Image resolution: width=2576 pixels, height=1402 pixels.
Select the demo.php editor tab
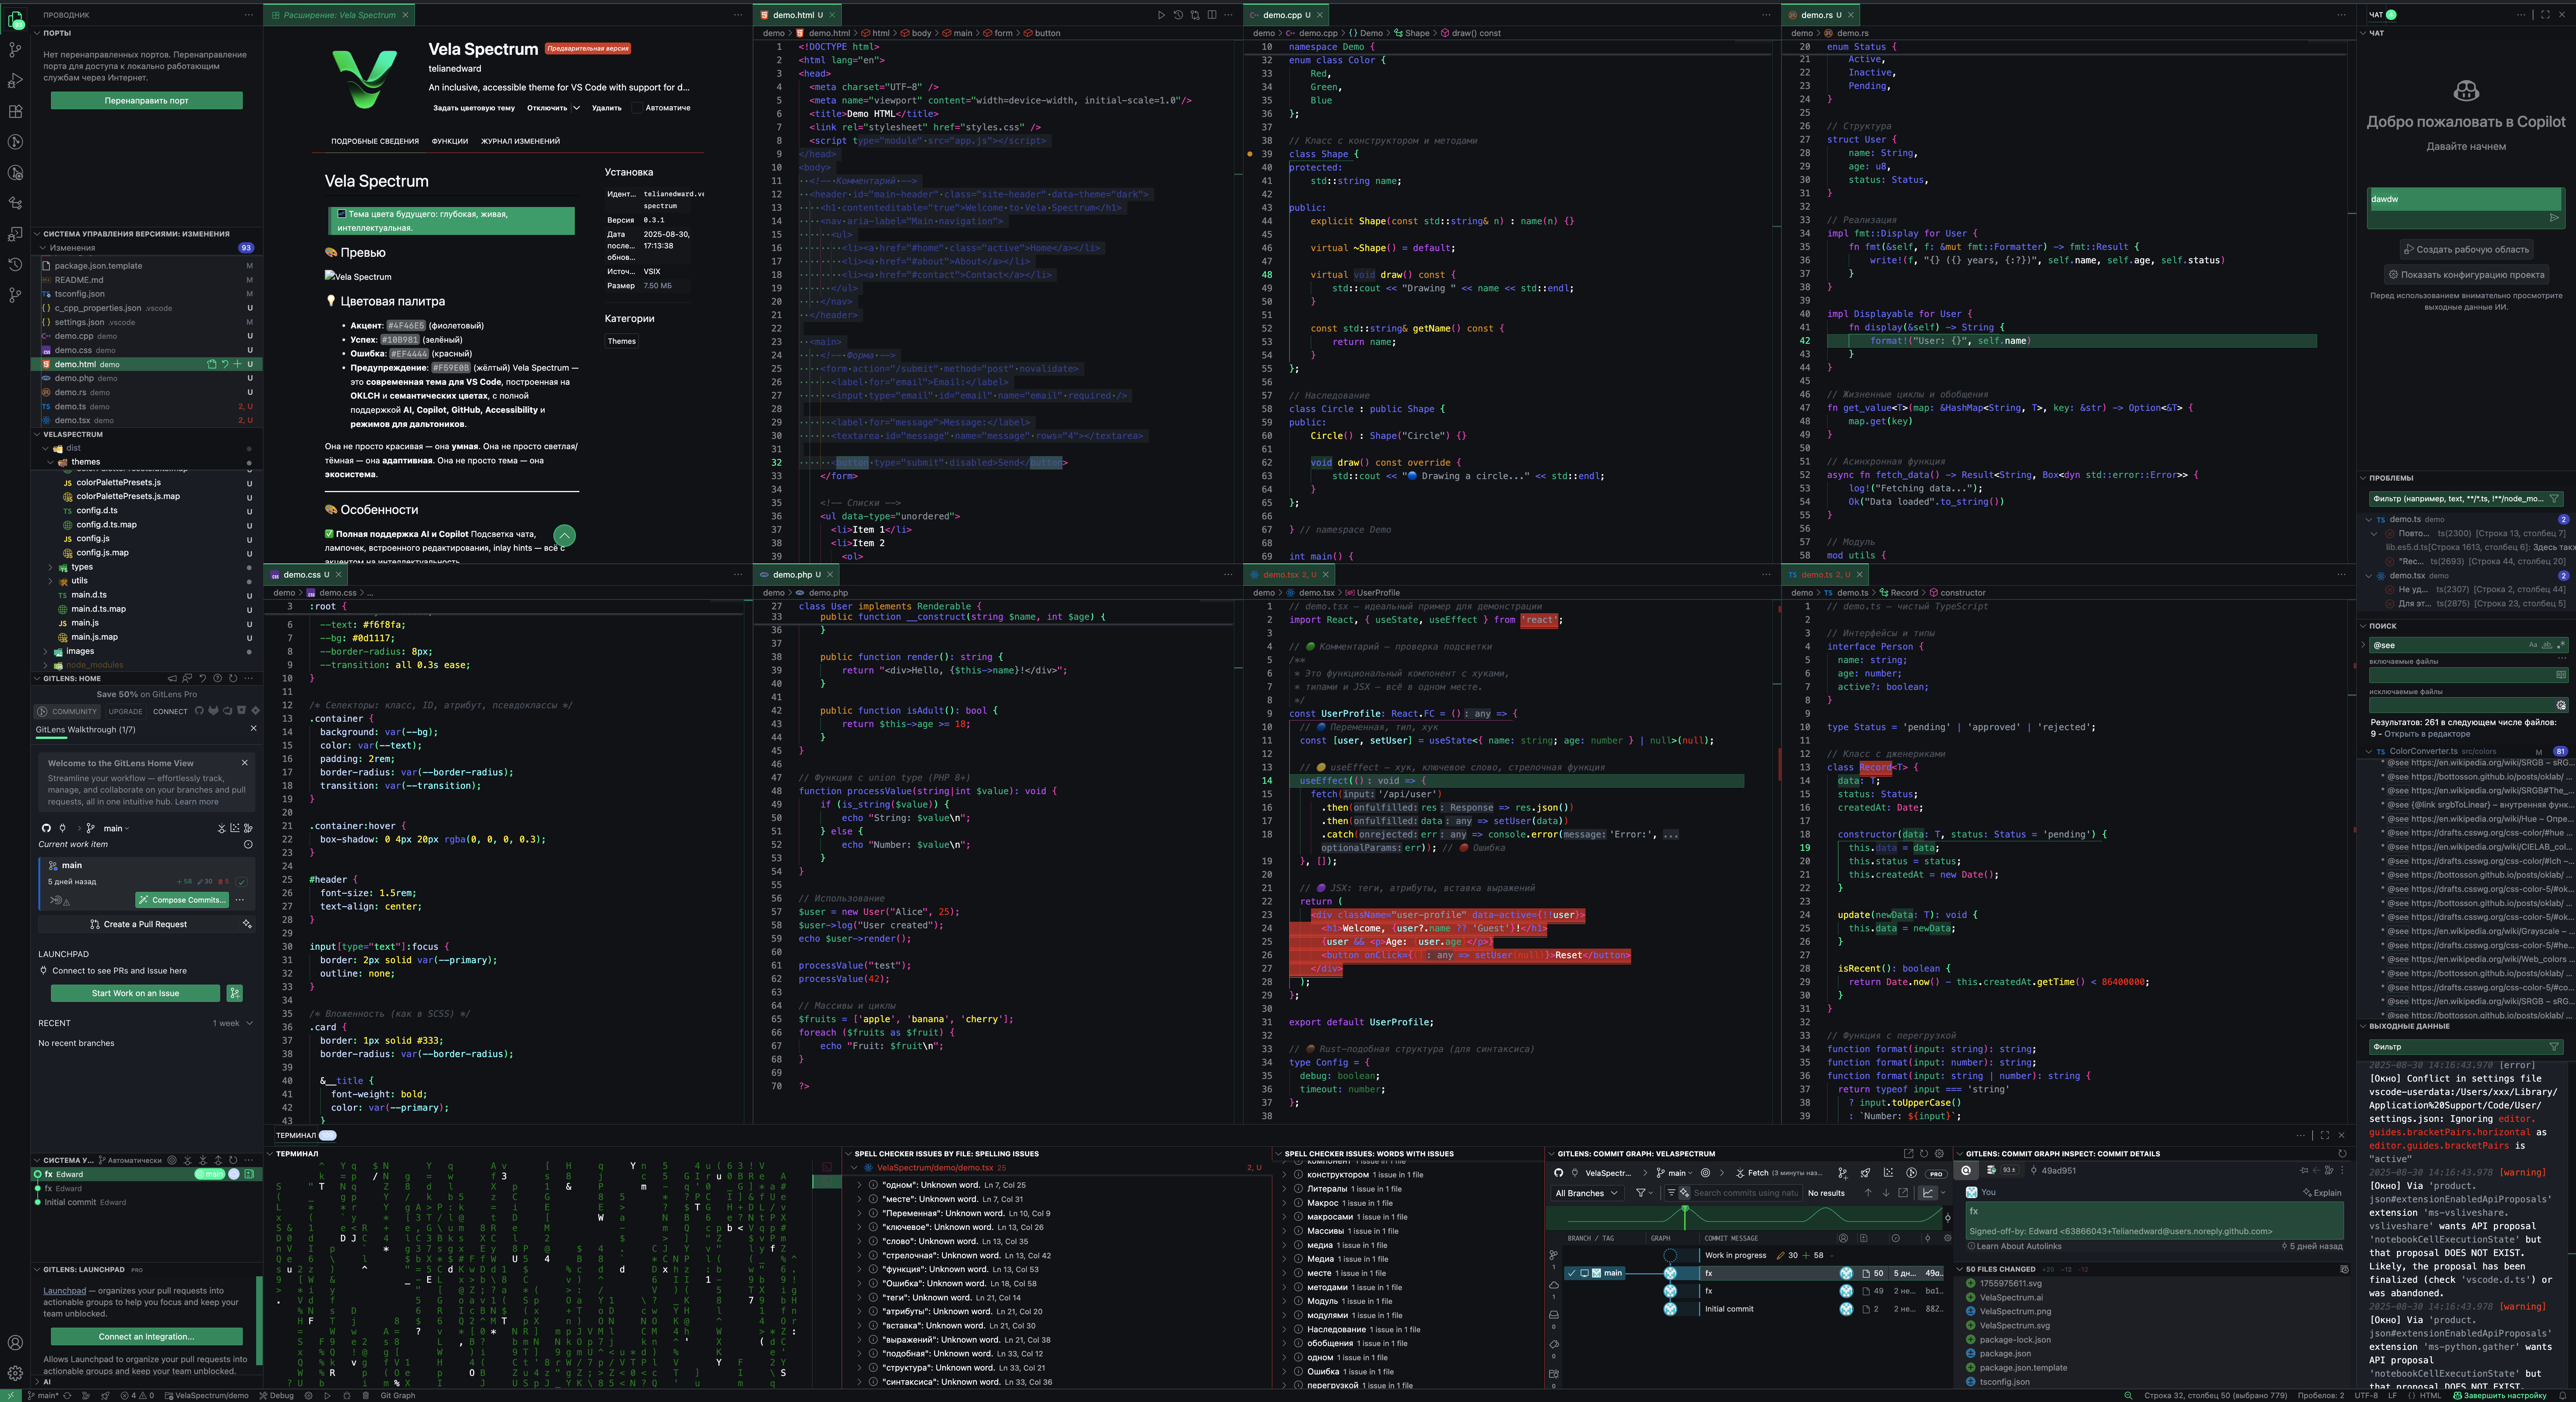click(x=796, y=575)
